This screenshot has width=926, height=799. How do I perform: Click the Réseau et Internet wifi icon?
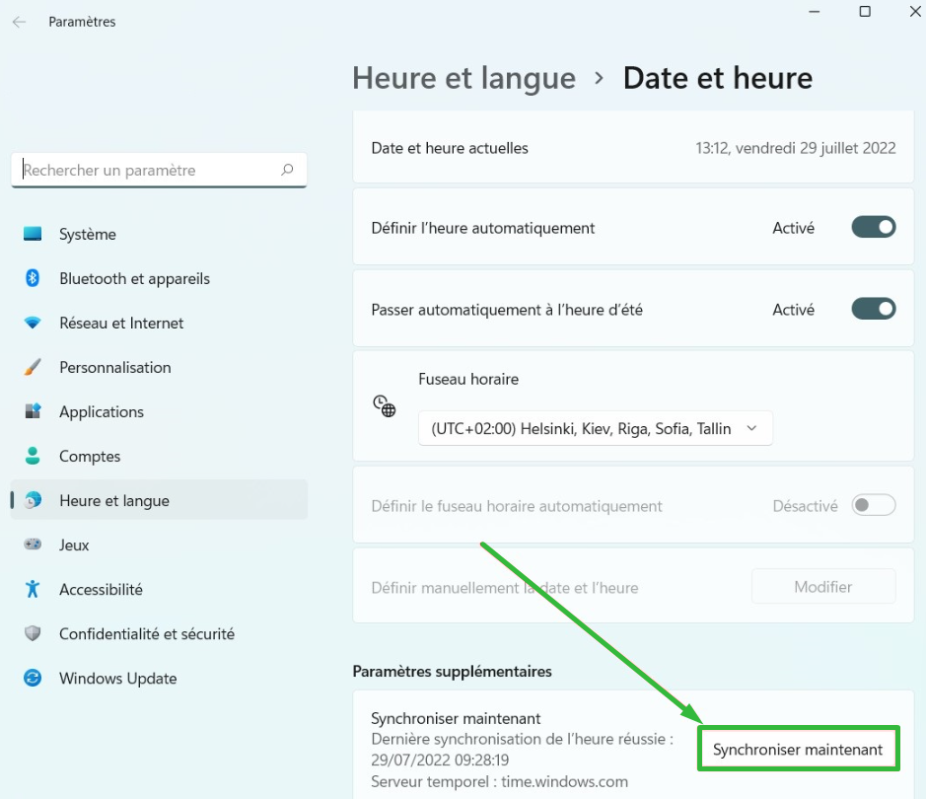point(33,323)
